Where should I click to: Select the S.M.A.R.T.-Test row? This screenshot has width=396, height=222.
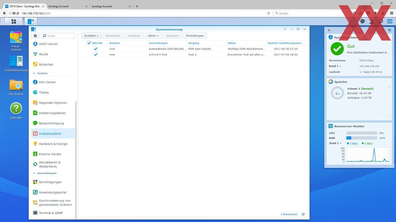193,55
